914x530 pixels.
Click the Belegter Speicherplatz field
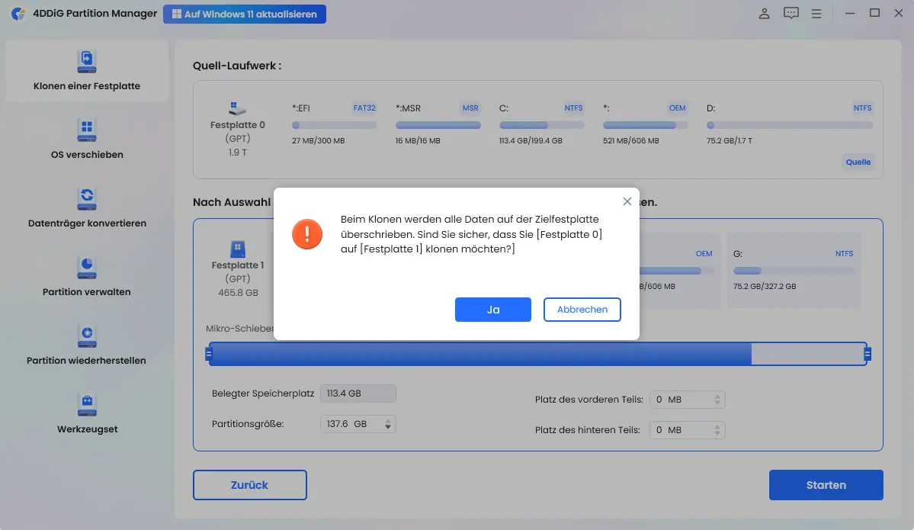click(x=358, y=393)
